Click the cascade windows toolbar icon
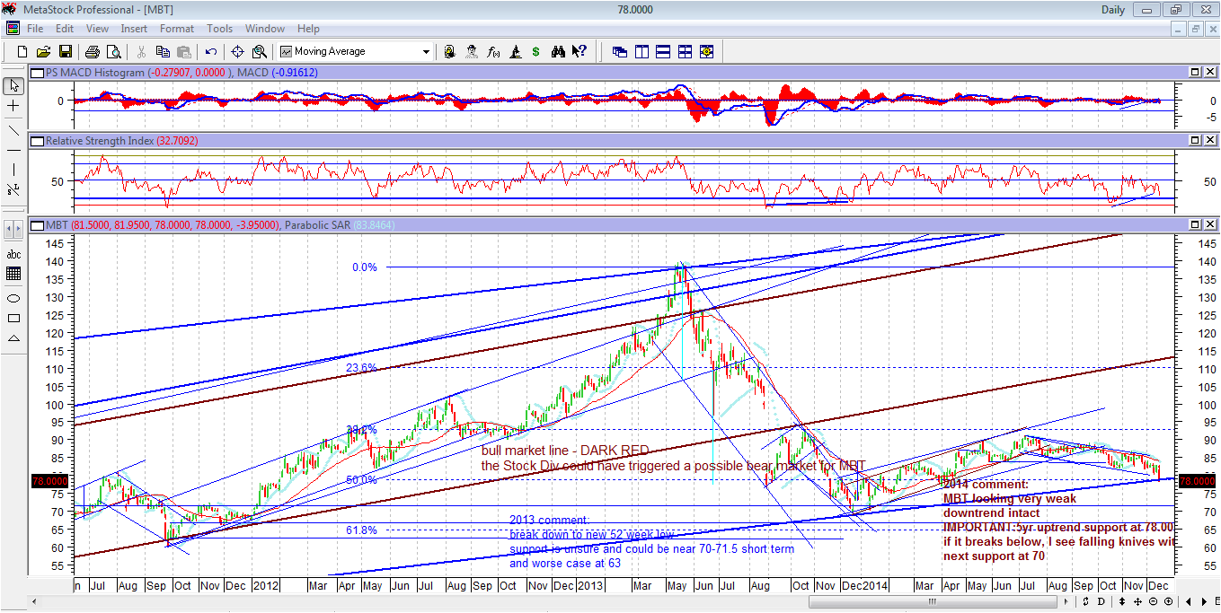 tap(620, 51)
